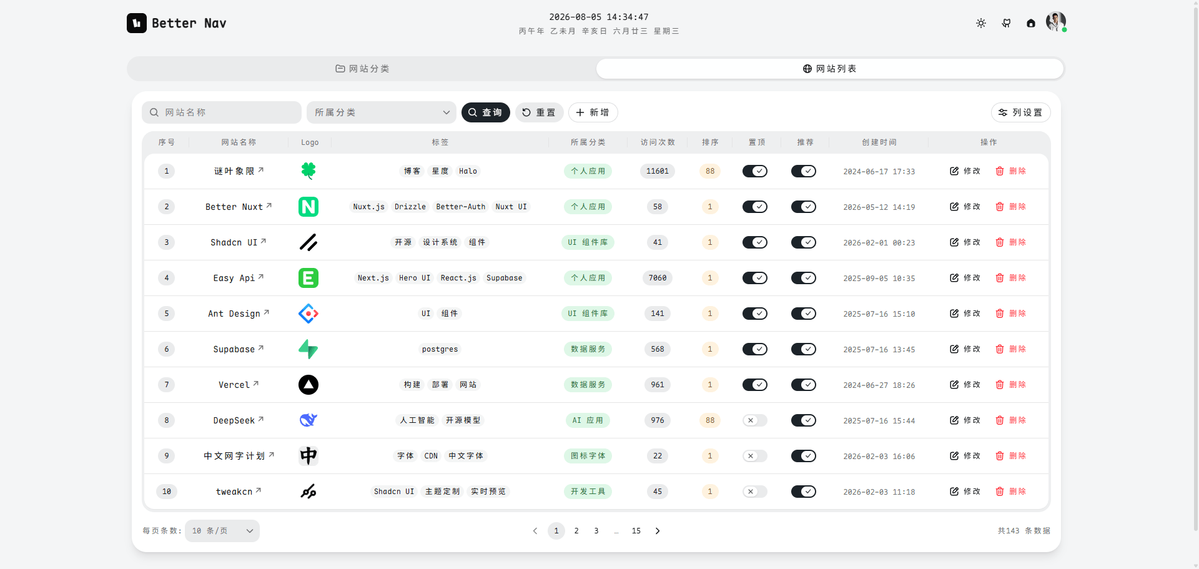The image size is (1199, 569).
Task: Switch to the 网站分类 tab
Action: coord(362,69)
